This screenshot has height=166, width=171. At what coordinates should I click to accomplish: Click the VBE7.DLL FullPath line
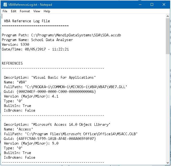(x=65, y=87)
